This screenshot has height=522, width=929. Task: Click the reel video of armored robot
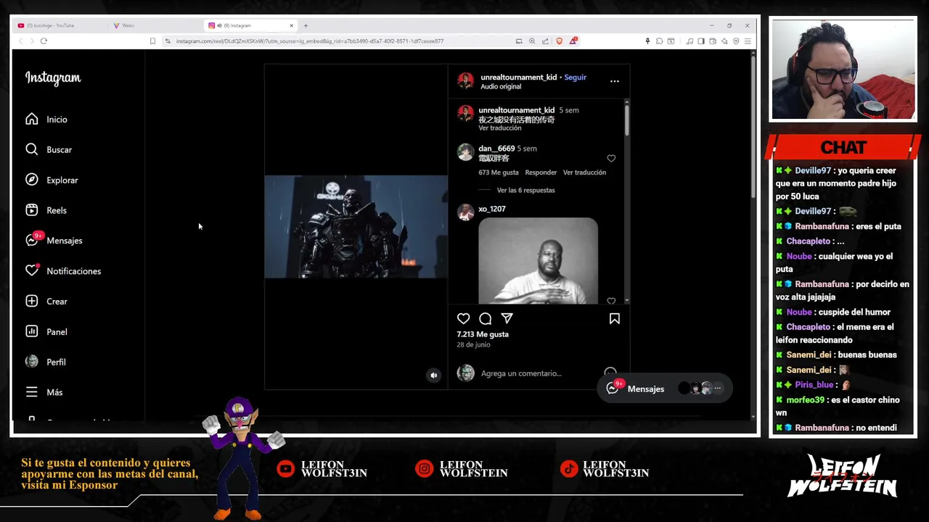pos(356,226)
